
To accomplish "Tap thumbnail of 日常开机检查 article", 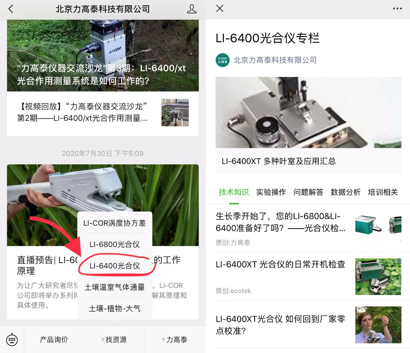I will [x=378, y=277].
